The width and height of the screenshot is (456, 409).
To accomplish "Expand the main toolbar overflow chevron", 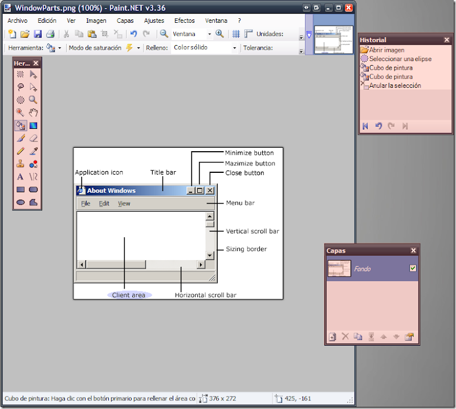I will pyautogui.click(x=302, y=37).
